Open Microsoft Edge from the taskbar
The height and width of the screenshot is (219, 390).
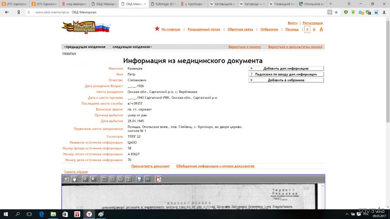(x=42, y=214)
